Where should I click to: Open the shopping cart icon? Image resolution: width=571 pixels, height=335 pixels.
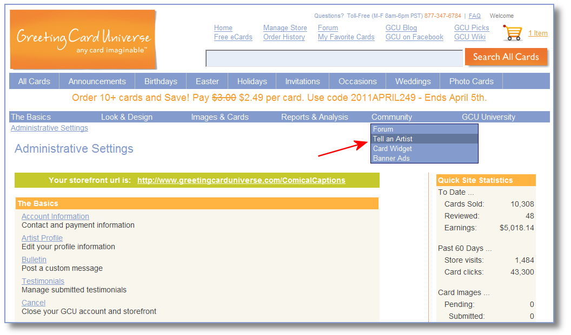(x=513, y=33)
